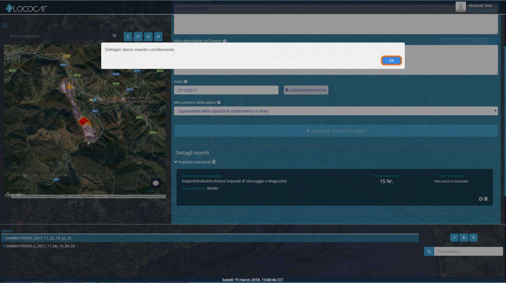
Task: Click the download button in Danno panel
Action: [464, 237]
